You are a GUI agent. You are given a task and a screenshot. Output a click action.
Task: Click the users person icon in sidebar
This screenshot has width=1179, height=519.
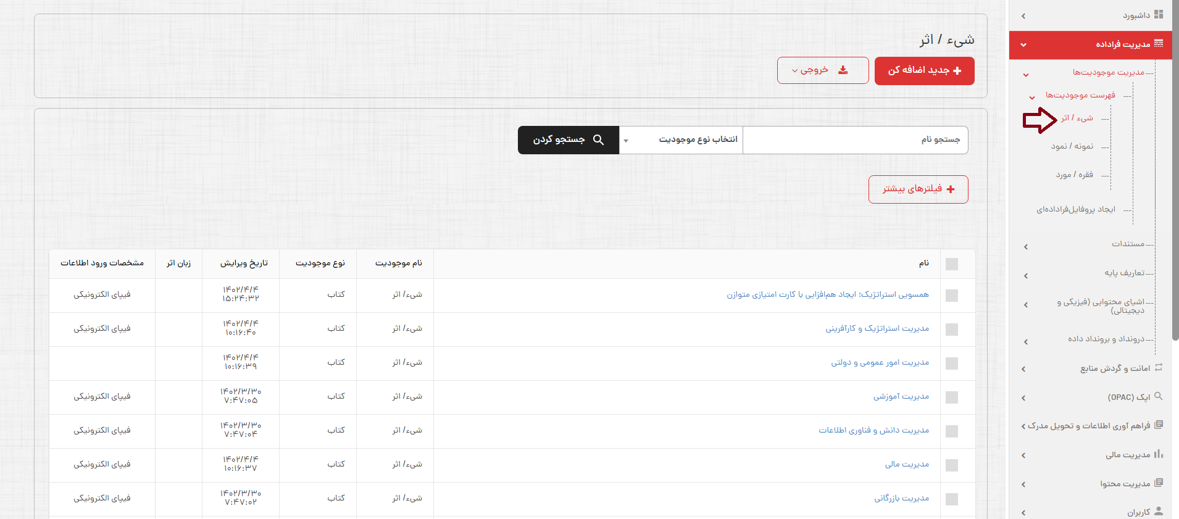(x=1159, y=511)
